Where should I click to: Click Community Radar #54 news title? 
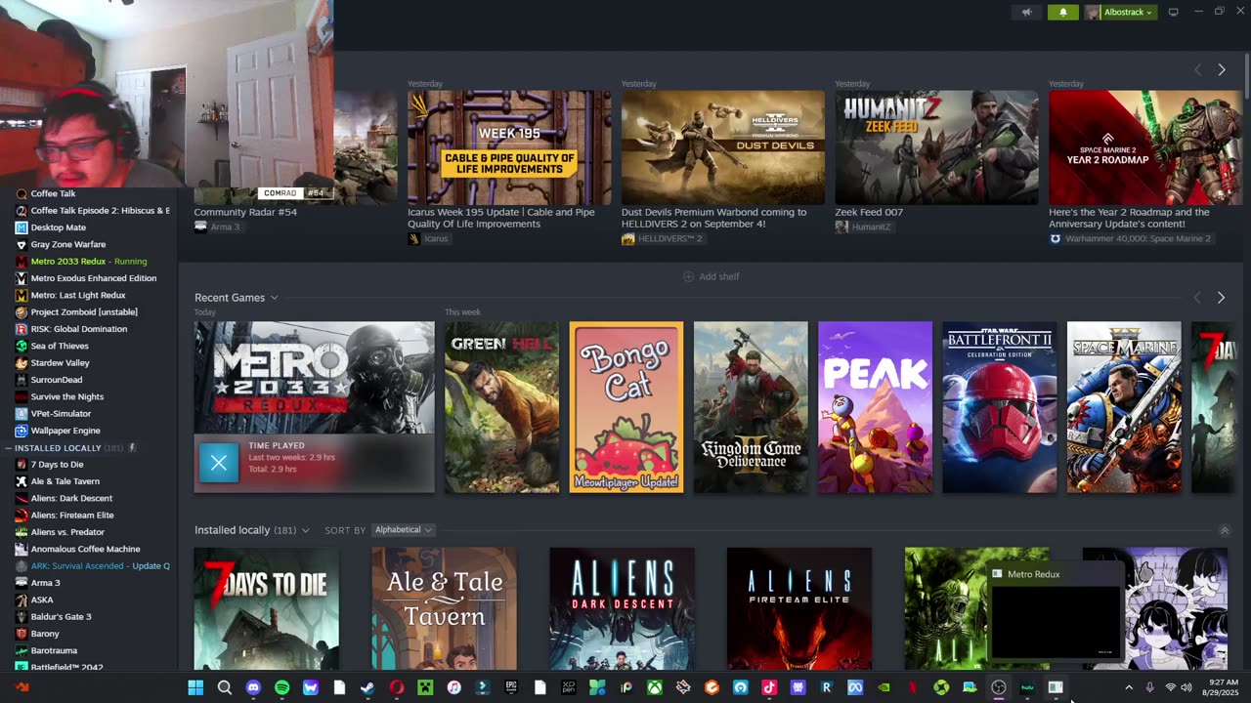[245, 212]
